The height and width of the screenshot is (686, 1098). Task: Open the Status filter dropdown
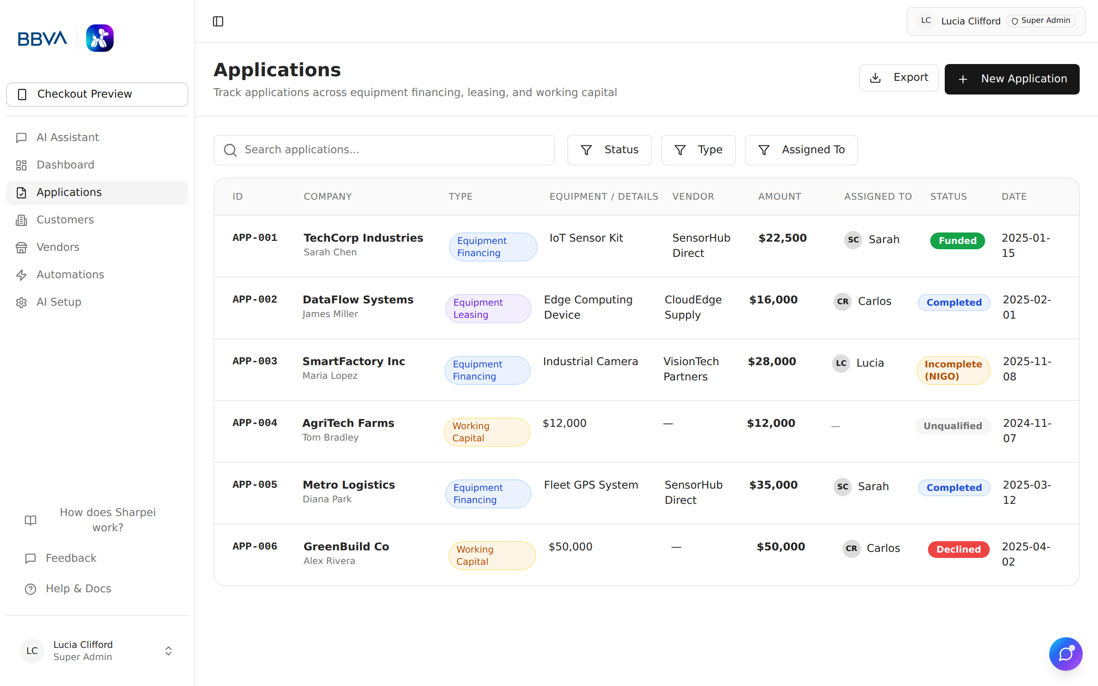click(609, 150)
